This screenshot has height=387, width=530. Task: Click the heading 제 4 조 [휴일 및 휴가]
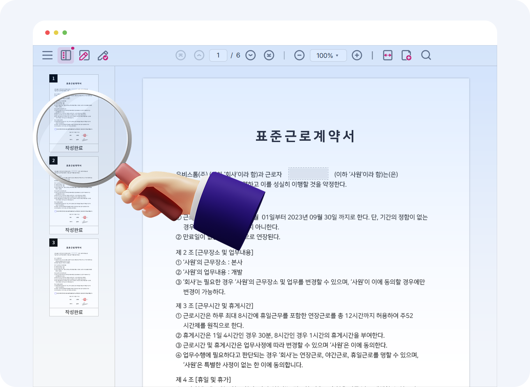click(x=203, y=380)
